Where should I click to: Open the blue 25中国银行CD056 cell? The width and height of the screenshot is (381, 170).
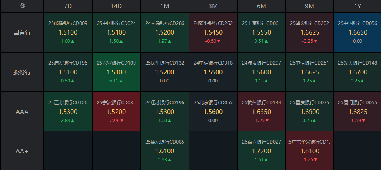click(358, 32)
